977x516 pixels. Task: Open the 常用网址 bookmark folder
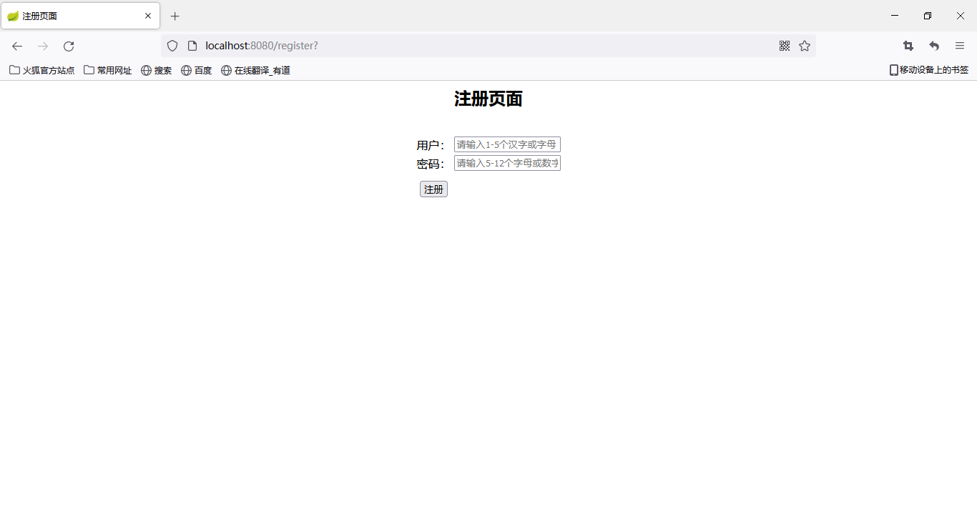107,70
